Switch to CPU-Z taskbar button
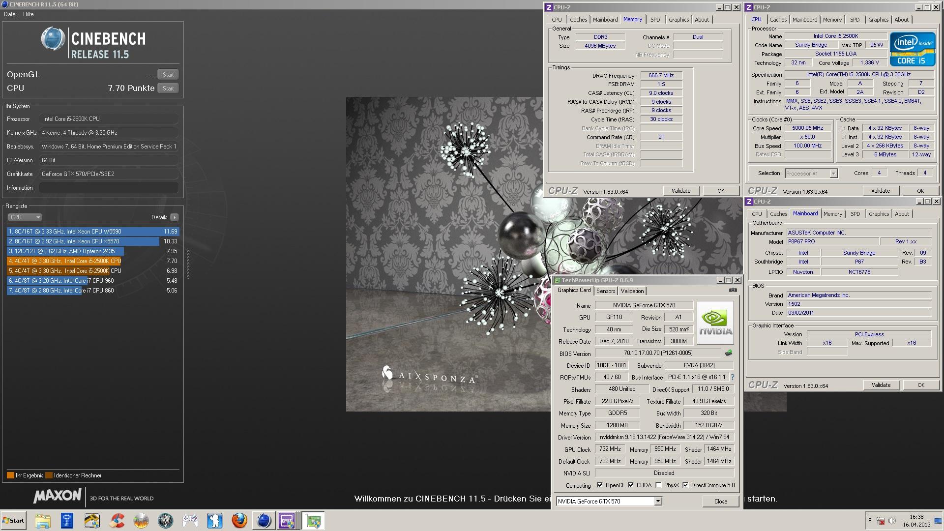 tap(288, 521)
